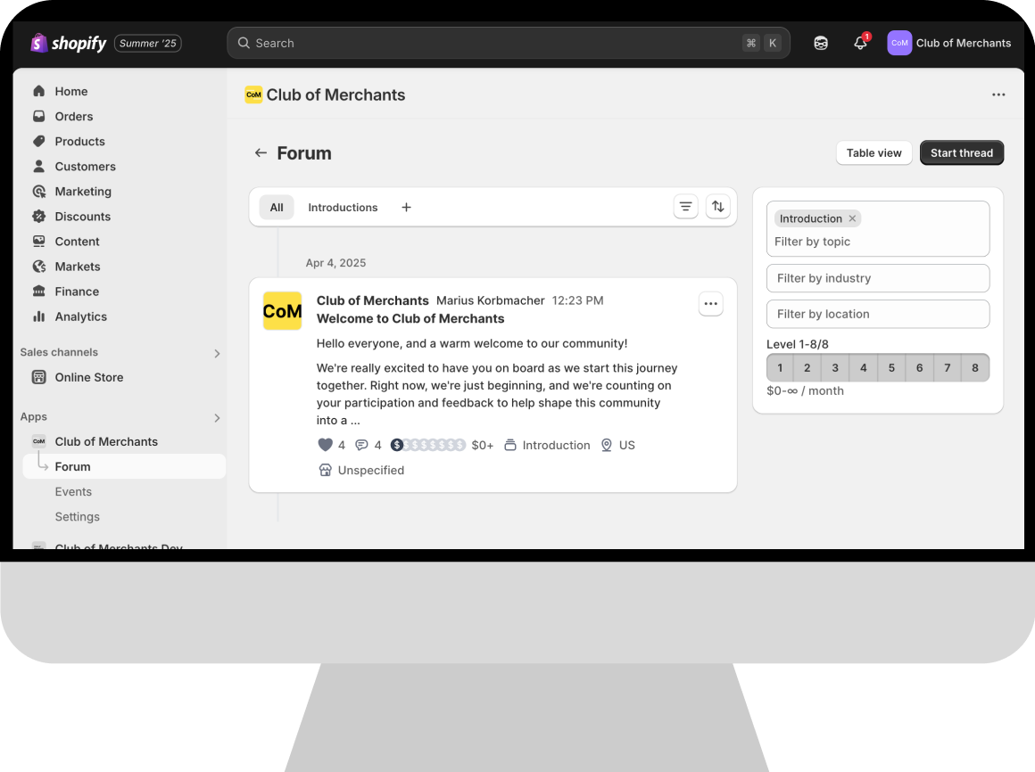Image resolution: width=1035 pixels, height=772 pixels.
Task: Focus the Search bar
Action: [509, 43]
